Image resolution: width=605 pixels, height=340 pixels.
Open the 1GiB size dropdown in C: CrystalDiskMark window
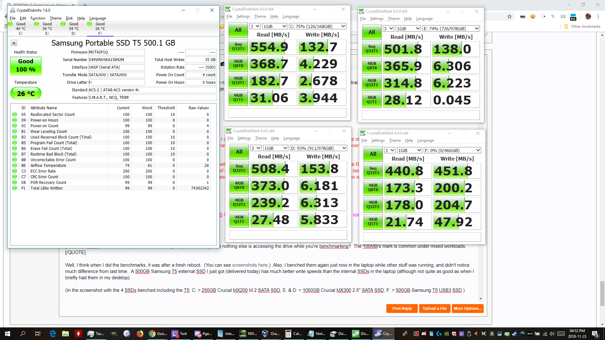[x=275, y=26]
